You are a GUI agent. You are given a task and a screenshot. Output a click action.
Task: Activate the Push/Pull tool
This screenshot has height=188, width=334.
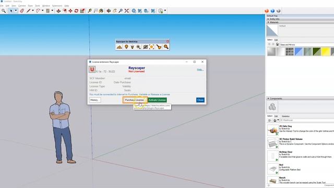click(58, 10)
